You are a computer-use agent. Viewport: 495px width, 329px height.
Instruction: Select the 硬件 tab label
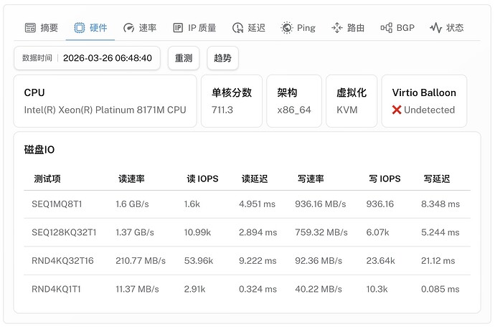pyautogui.click(x=98, y=28)
